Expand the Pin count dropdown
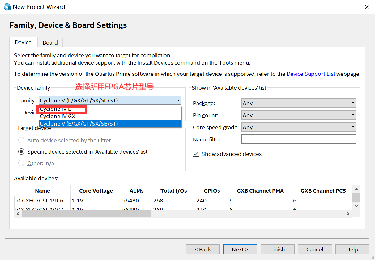This screenshot has width=375, height=260. coord(298,115)
